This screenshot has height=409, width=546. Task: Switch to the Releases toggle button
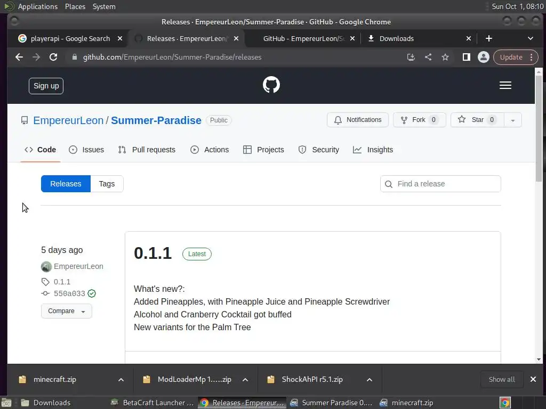(66, 184)
